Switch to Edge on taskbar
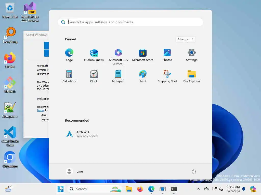 coord(151,189)
